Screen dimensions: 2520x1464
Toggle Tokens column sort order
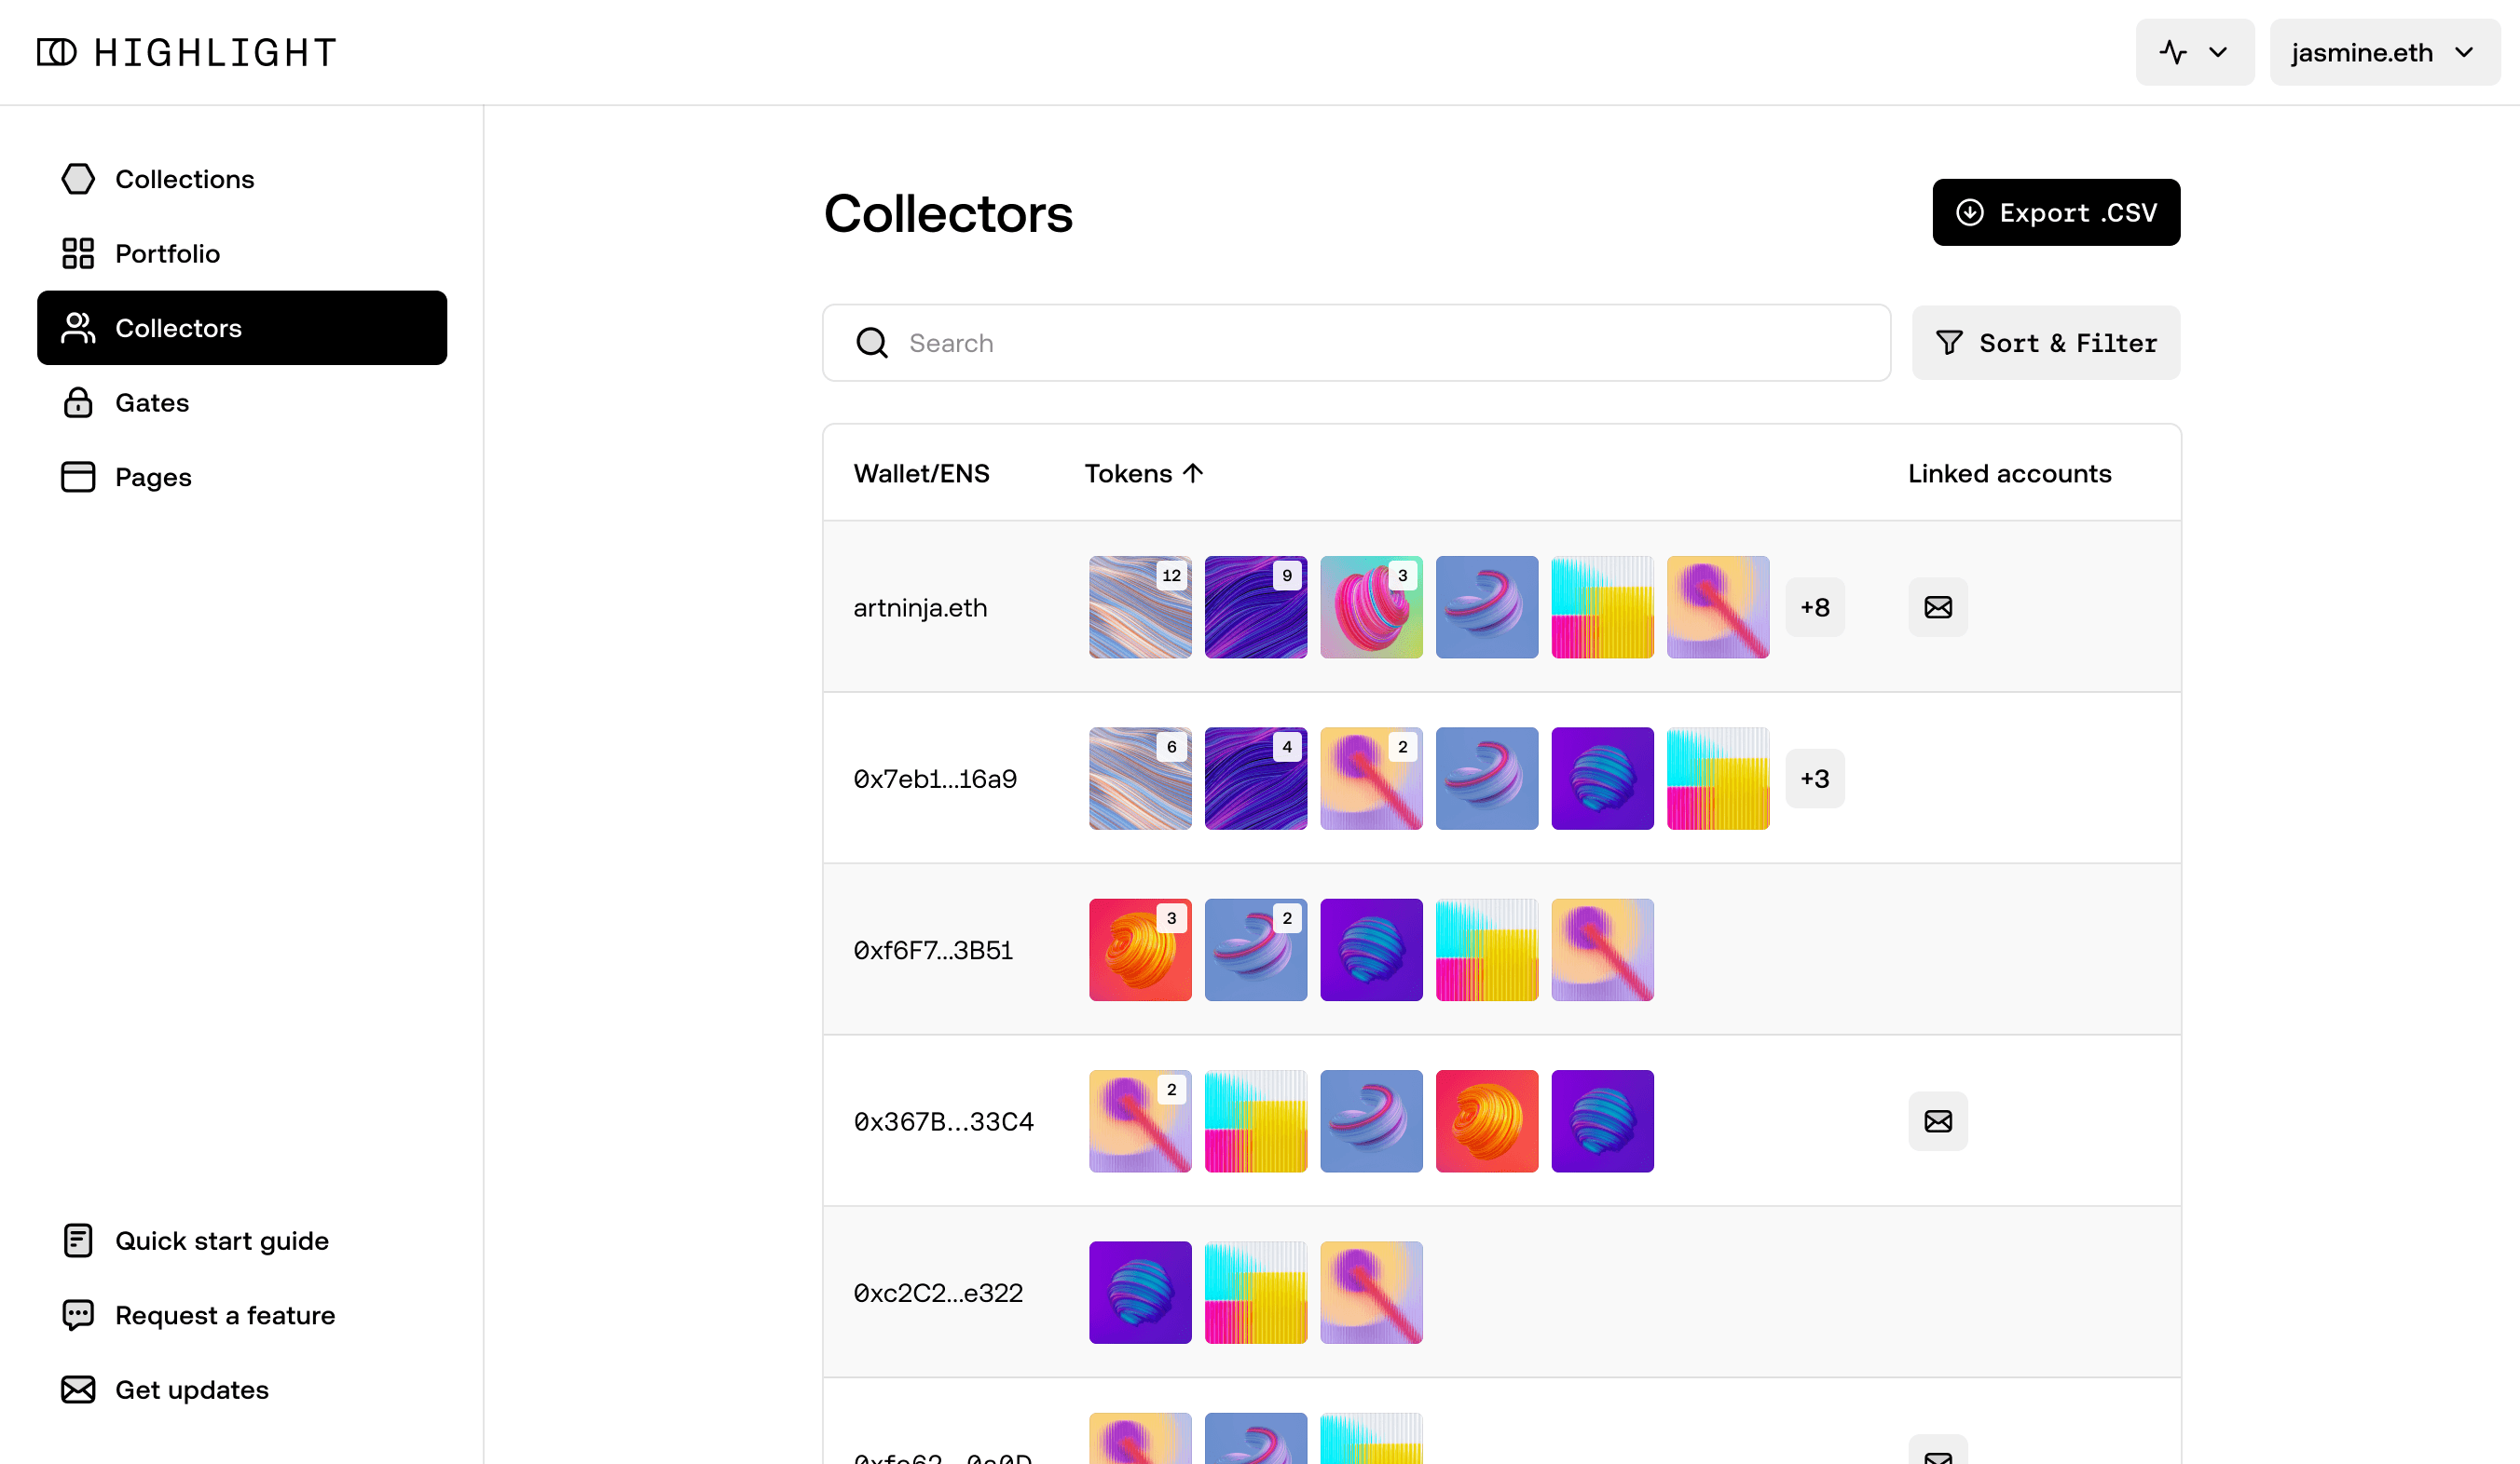pos(1144,474)
